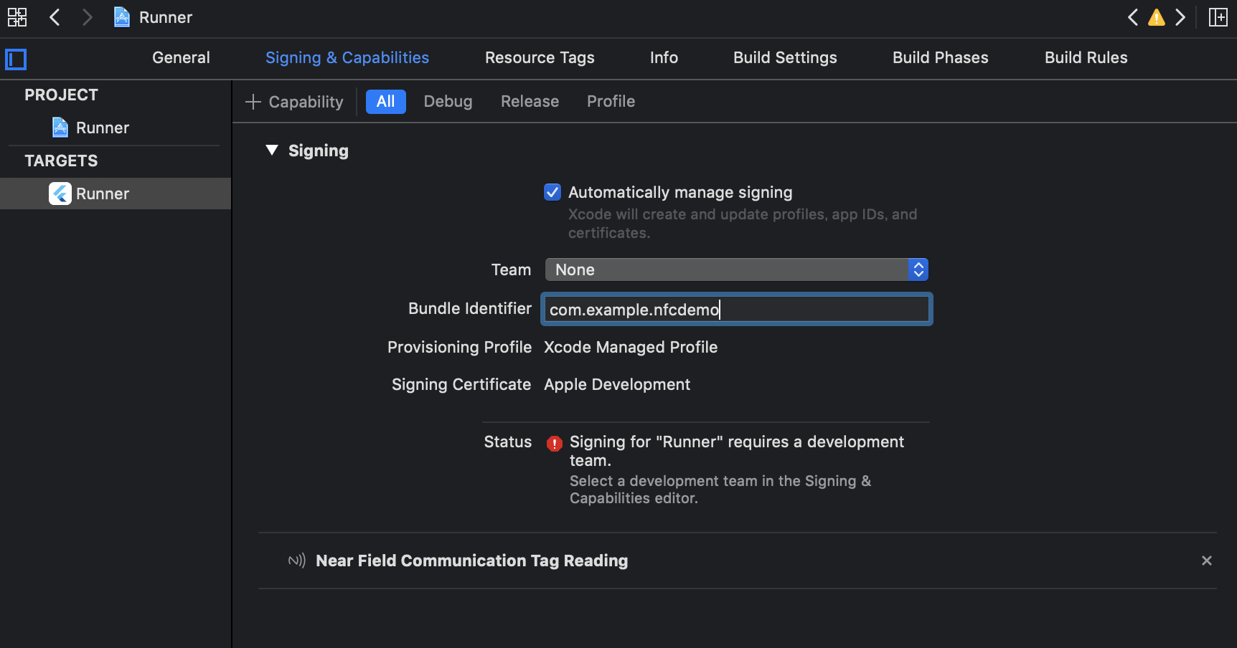Image resolution: width=1237 pixels, height=648 pixels.
Task: Click the red signing error icon
Action: (x=554, y=444)
